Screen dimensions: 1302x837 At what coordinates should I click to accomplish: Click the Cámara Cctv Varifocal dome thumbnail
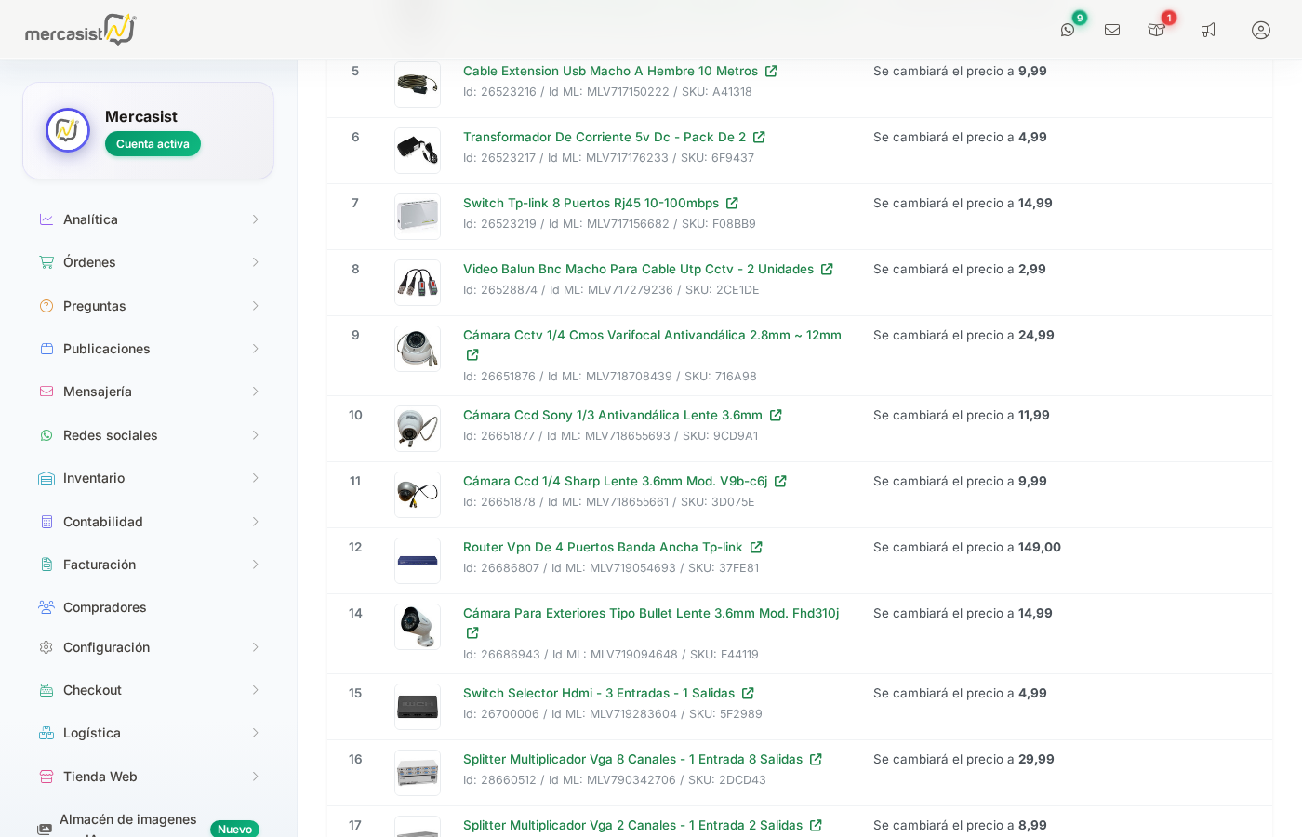(x=418, y=349)
